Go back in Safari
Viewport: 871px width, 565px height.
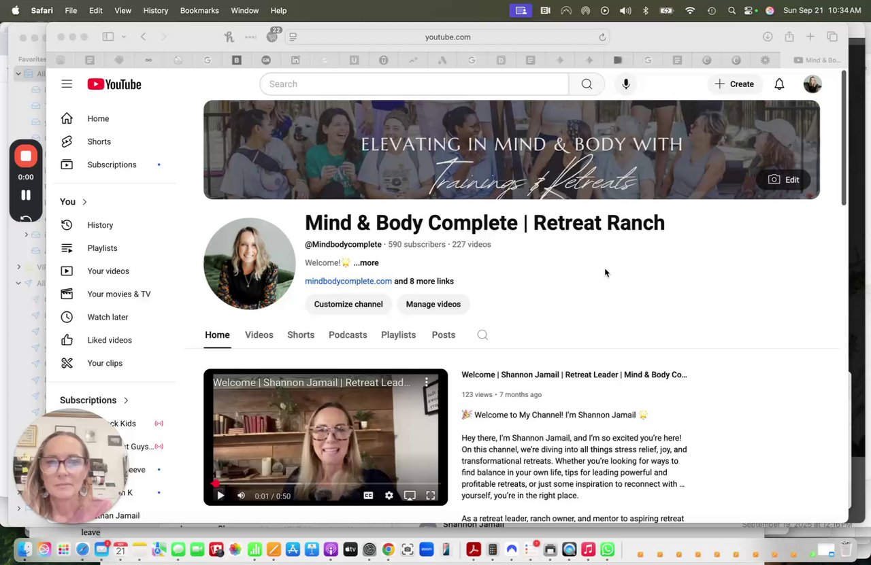[x=143, y=37]
